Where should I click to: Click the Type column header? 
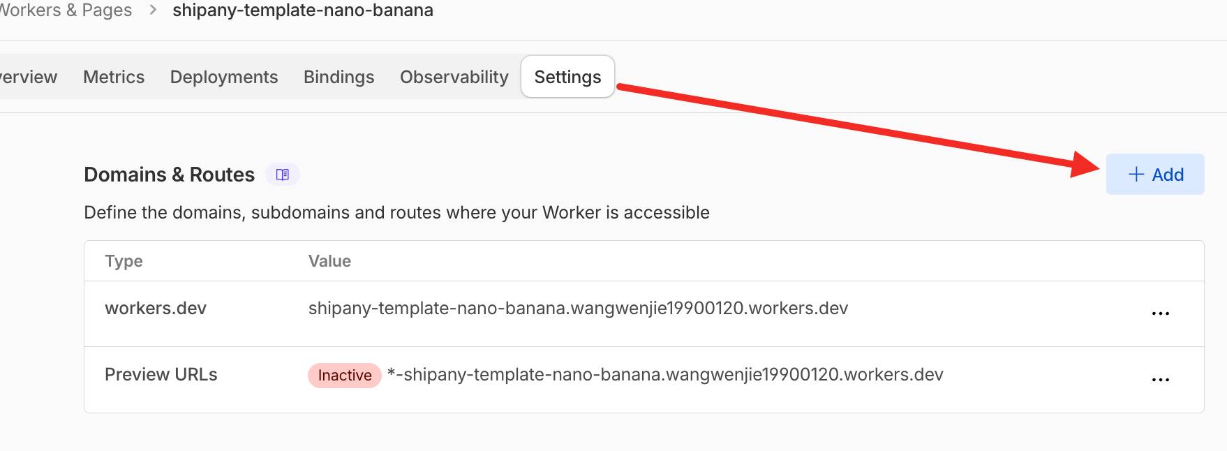point(124,261)
